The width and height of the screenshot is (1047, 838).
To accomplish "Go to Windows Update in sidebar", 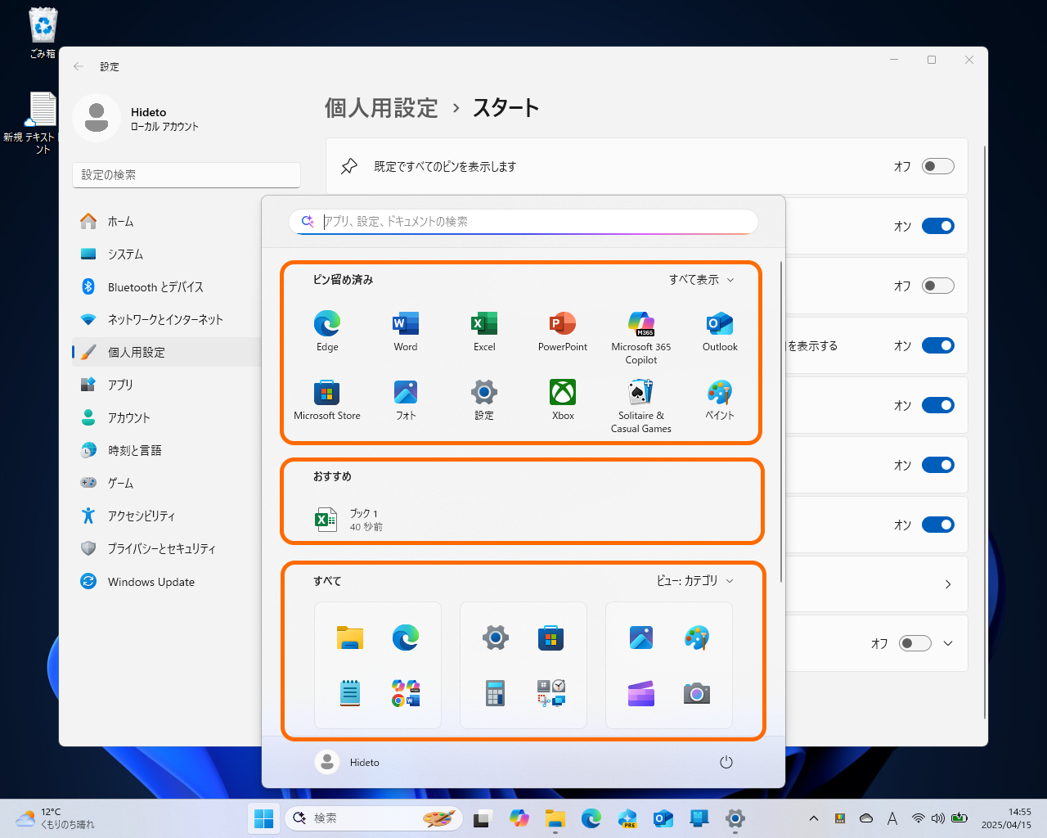I will 166,582.
